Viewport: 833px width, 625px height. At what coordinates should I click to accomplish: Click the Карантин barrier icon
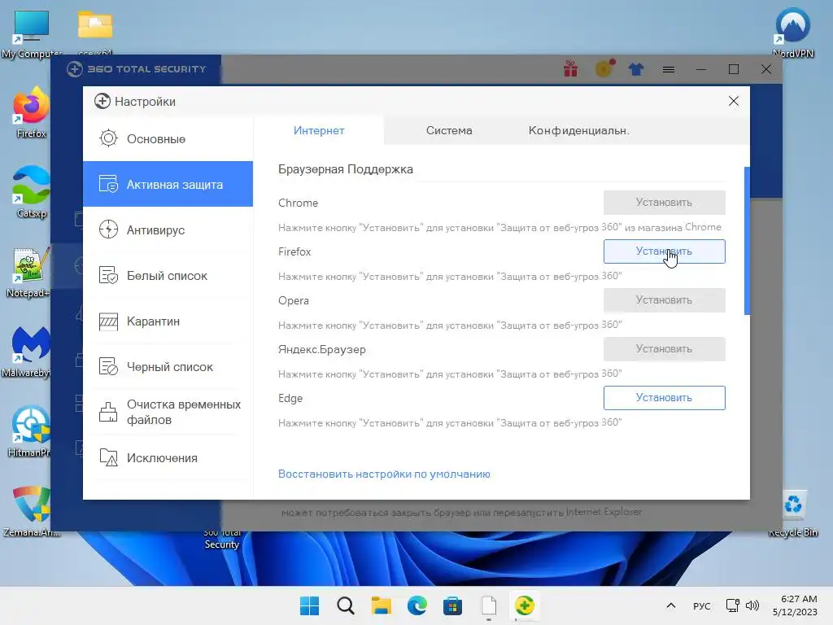[x=108, y=321]
